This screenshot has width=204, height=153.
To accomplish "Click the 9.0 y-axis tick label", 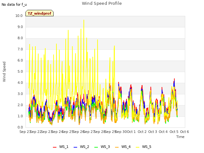I will coord(20,27).
